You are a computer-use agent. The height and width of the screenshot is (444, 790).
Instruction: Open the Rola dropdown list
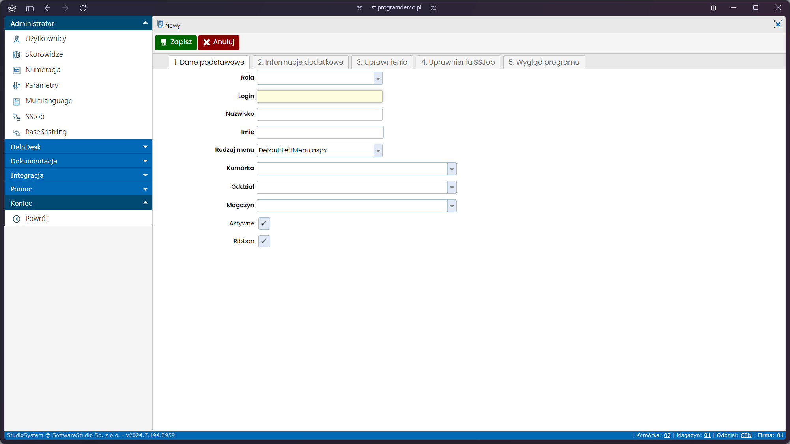pyautogui.click(x=378, y=78)
